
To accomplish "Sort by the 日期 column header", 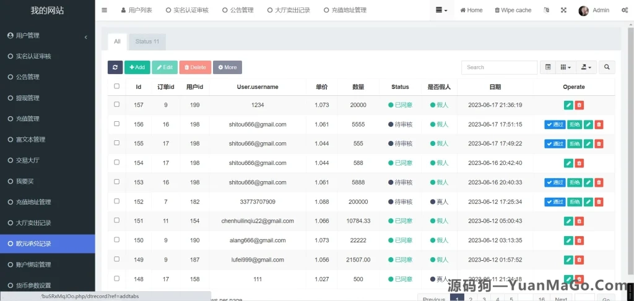I will 495,87.
